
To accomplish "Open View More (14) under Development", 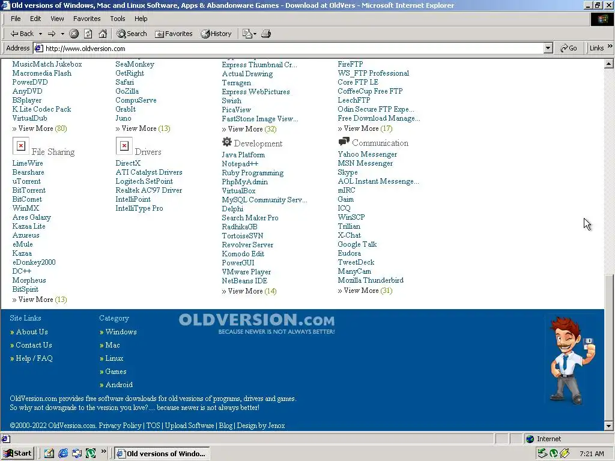I will click(249, 291).
